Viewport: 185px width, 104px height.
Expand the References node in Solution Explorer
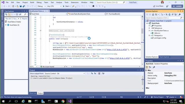click(149, 28)
